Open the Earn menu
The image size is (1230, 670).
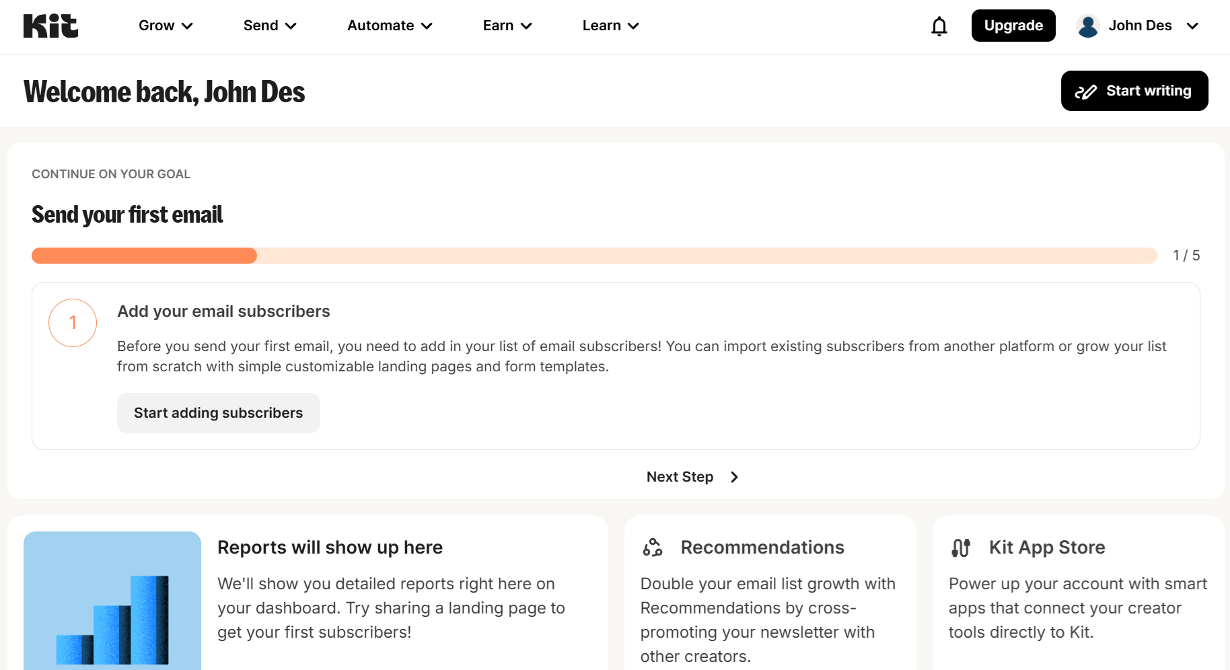point(507,26)
